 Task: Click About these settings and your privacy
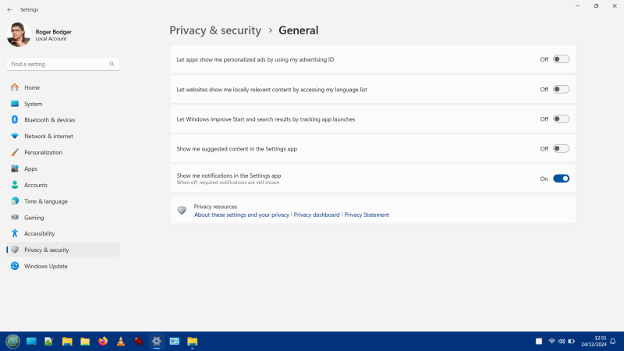[242, 214]
